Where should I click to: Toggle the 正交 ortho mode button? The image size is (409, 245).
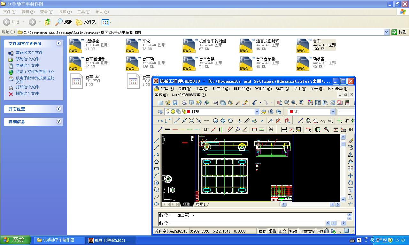click(283, 231)
